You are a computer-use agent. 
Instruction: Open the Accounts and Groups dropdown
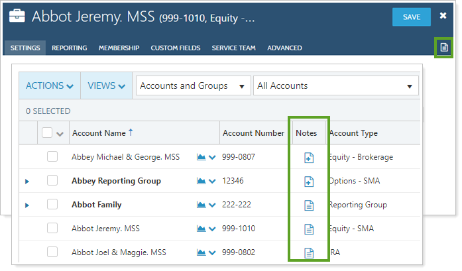193,85
